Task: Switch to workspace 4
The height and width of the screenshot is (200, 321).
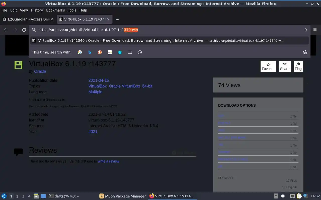Action: click(29, 196)
